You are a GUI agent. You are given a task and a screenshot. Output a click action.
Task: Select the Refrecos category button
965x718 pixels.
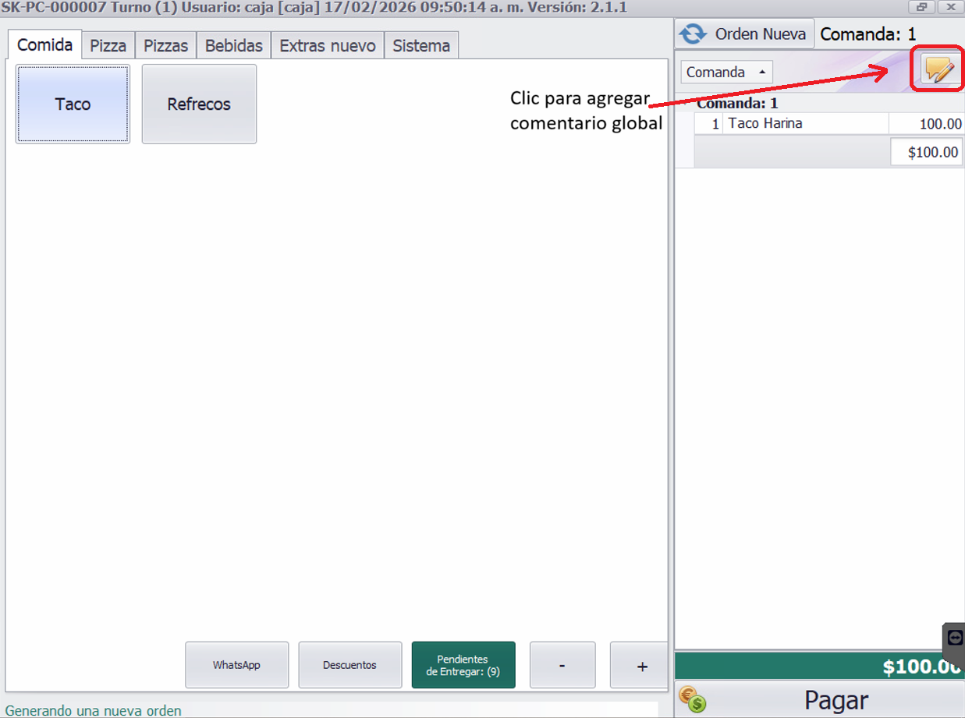199,104
